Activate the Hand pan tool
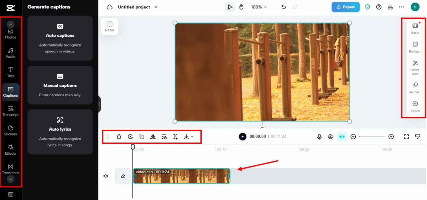The width and height of the screenshot is (427, 200). pyautogui.click(x=241, y=7)
